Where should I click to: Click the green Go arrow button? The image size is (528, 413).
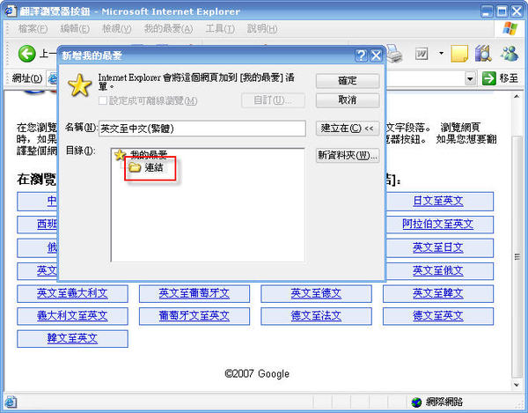(489, 78)
